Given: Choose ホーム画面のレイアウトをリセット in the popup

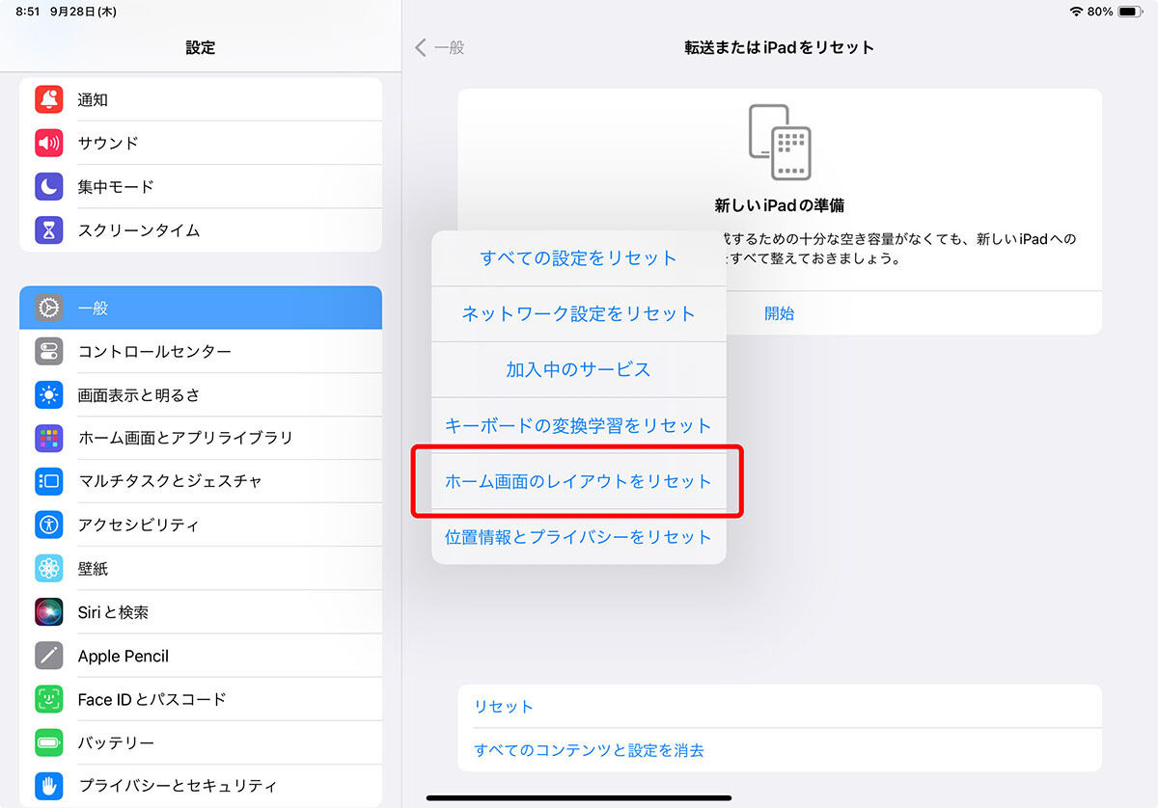Looking at the screenshot, I should pos(579,482).
